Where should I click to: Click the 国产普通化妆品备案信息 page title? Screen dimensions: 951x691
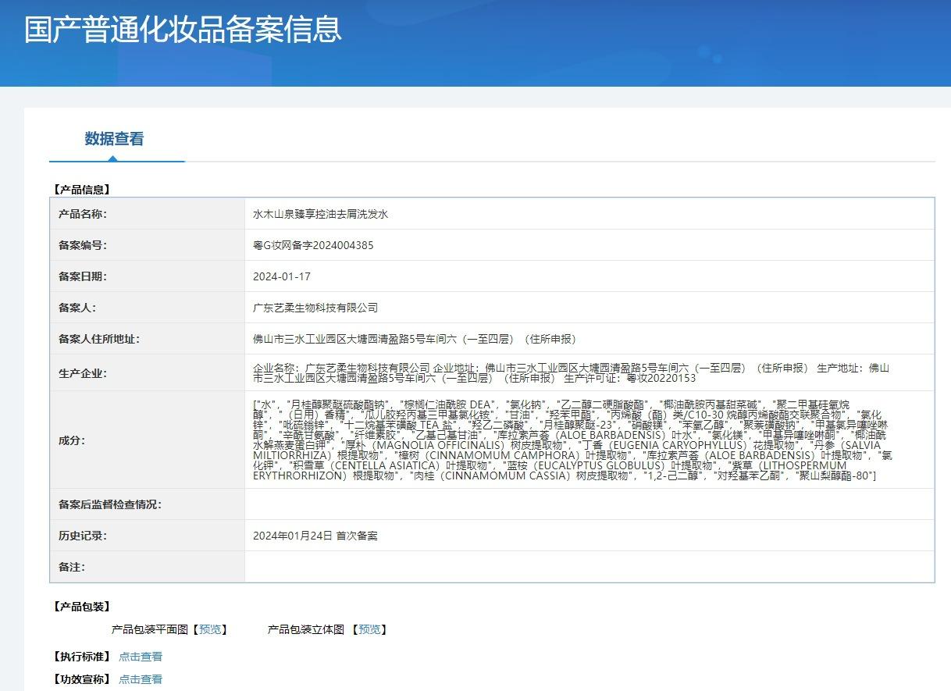(183, 29)
